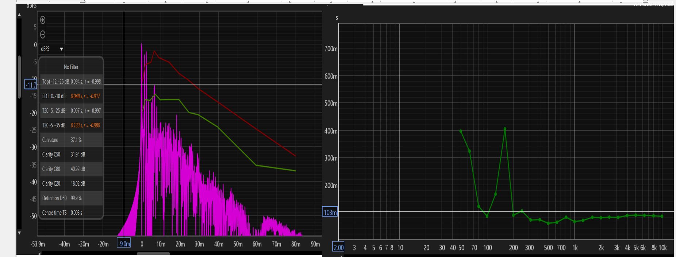The width and height of the screenshot is (676, 257).
Task: Click the T30 -5..-35 dB entry
Action: pyautogui.click(x=71, y=125)
